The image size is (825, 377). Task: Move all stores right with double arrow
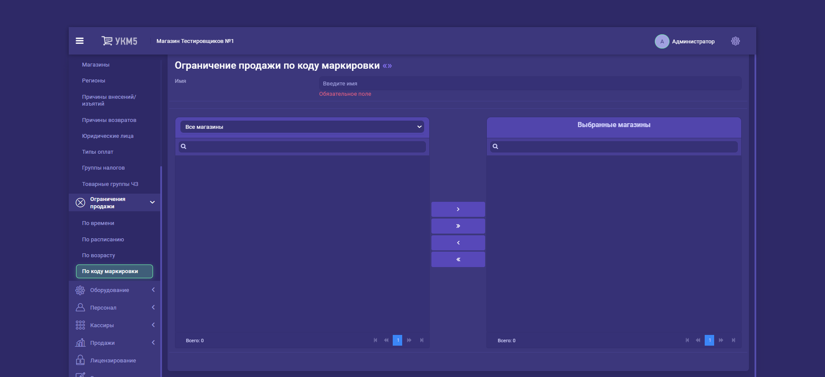tap(458, 226)
